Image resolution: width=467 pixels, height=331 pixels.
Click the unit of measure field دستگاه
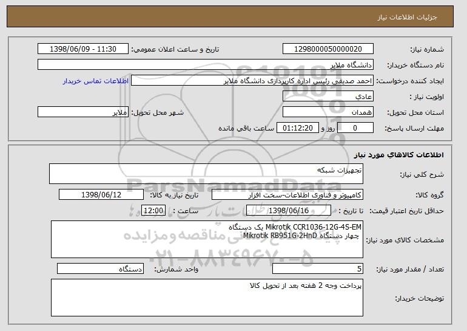[x=100, y=268]
